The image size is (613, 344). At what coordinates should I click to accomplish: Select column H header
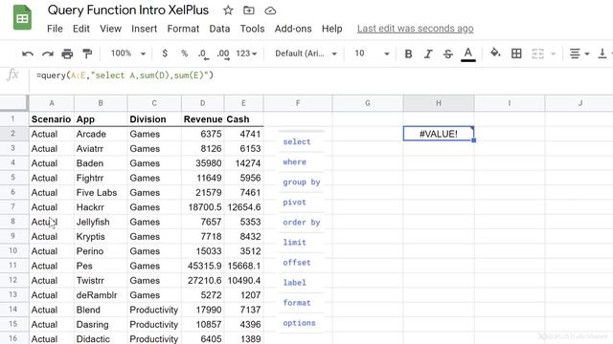click(x=439, y=103)
